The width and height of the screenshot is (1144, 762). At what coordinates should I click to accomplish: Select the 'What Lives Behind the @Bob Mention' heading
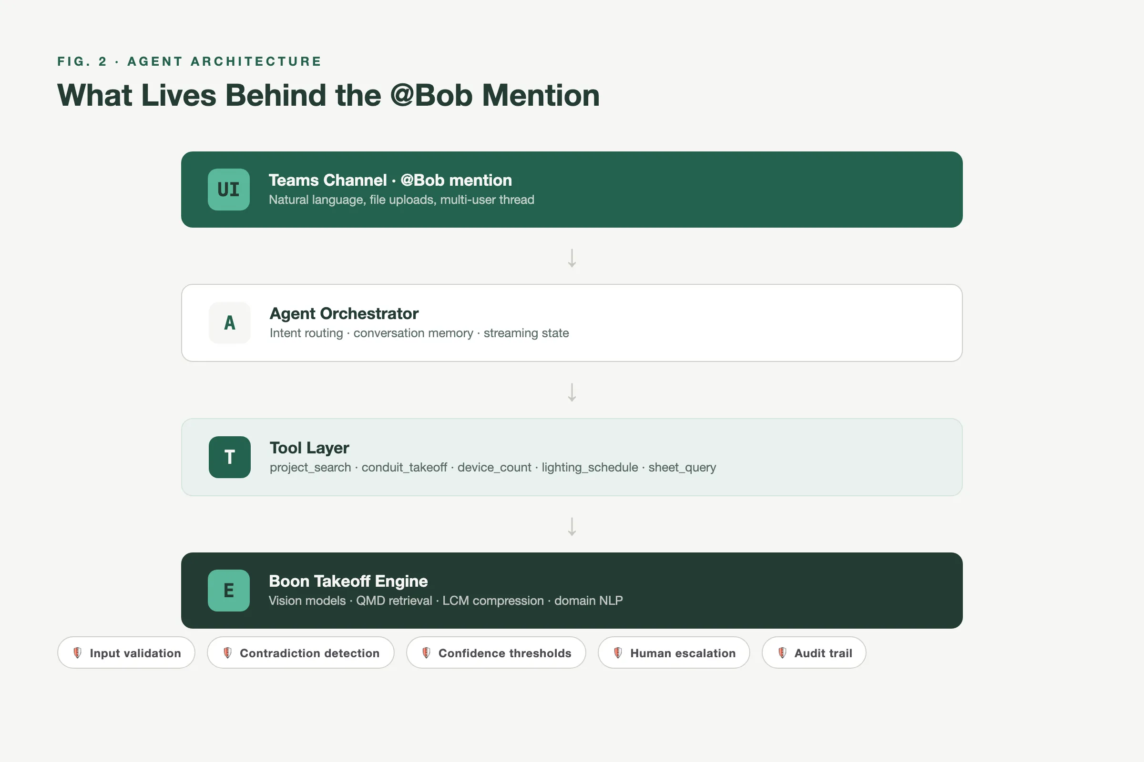pyautogui.click(x=328, y=95)
